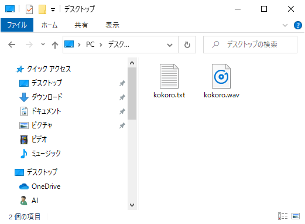The width and height of the screenshot is (305, 224).
Task: Switch to the 表示 ribbon tab
Action: pyautogui.click(x=112, y=25)
